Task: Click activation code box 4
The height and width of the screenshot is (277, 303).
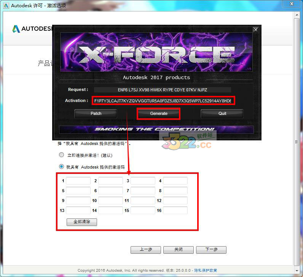Action: [x=175, y=181]
